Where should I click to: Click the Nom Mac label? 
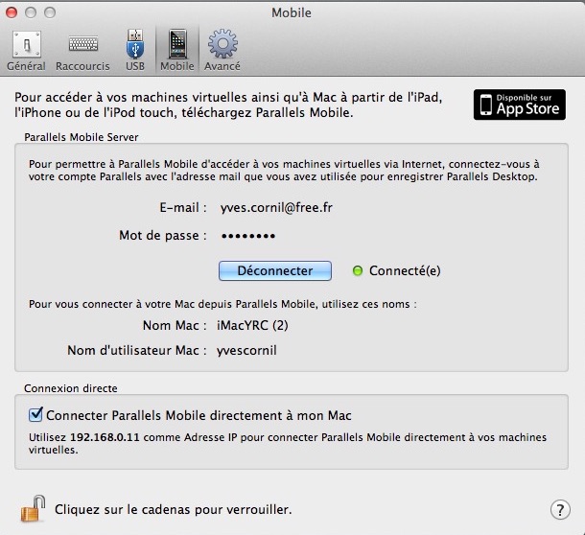(x=175, y=325)
